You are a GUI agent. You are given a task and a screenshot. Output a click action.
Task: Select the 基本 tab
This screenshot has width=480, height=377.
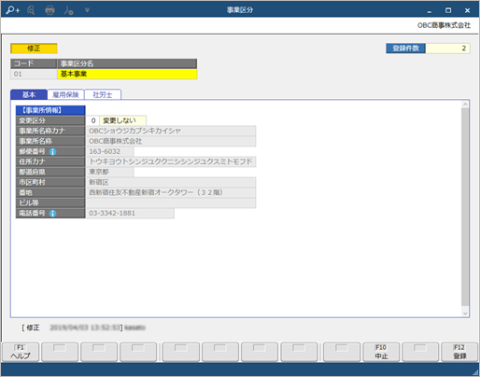point(29,94)
